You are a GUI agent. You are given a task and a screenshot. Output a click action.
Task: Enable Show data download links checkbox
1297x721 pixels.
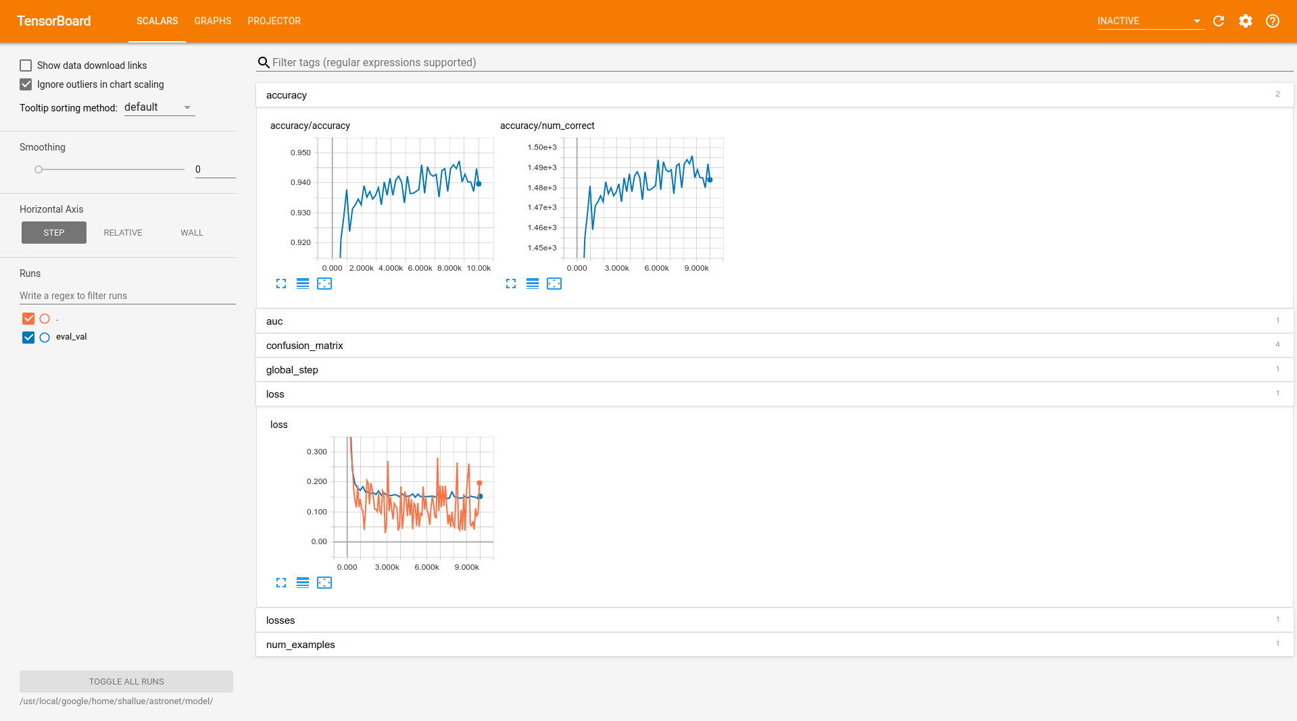click(26, 65)
